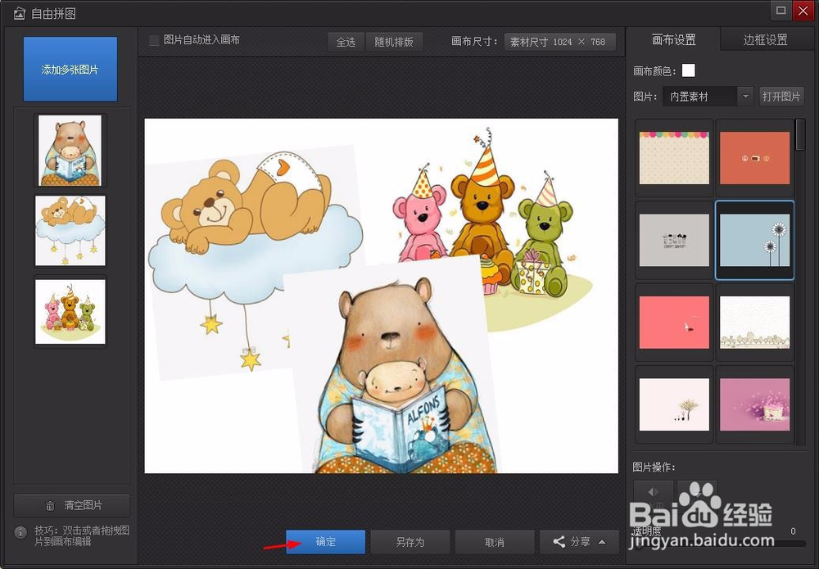Click the 确定 confirm button
The width and height of the screenshot is (819, 569).
pos(325,542)
